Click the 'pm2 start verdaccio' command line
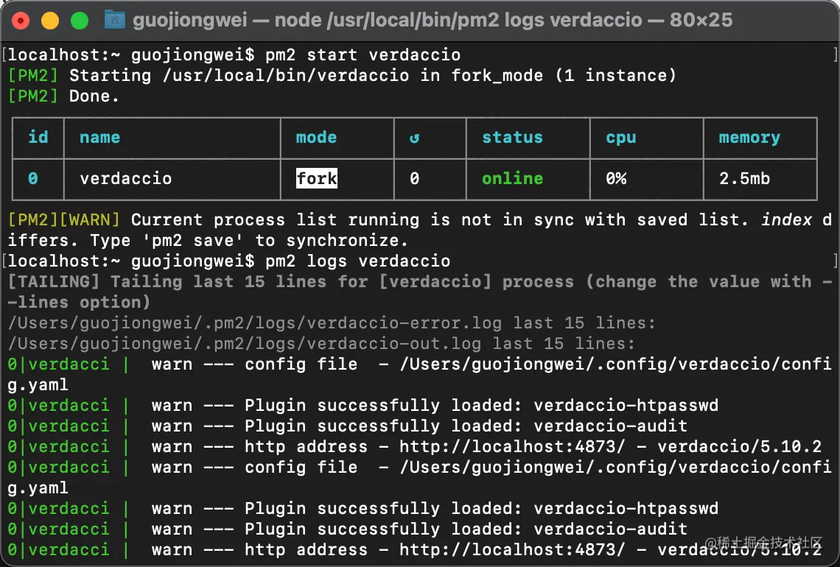Viewport: 840px width, 567px height. click(x=363, y=55)
